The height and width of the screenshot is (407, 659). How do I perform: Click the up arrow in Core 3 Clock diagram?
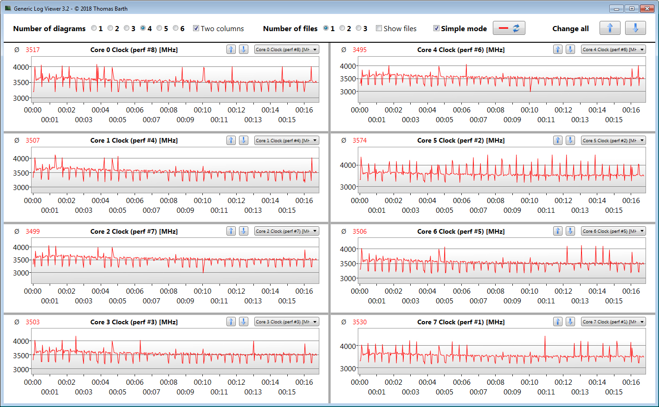click(231, 322)
